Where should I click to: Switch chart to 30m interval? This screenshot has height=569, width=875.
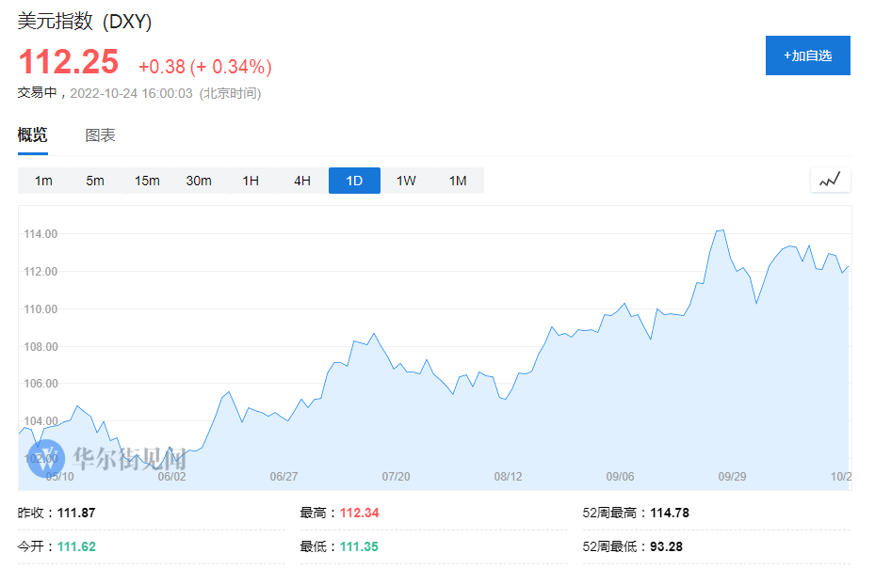pyautogui.click(x=199, y=181)
